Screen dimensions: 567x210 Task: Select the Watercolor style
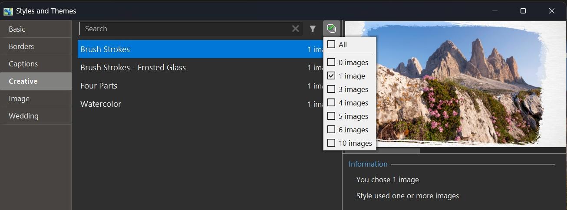tap(101, 104)
